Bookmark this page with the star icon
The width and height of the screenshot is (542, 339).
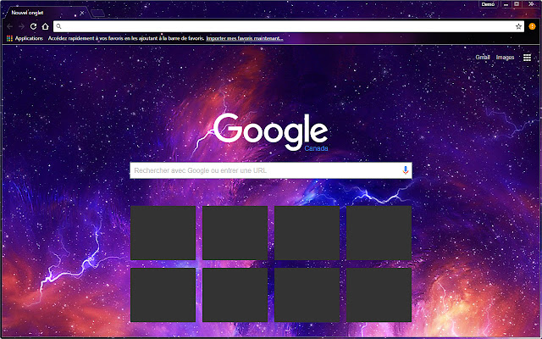click(x=518, y=26)
